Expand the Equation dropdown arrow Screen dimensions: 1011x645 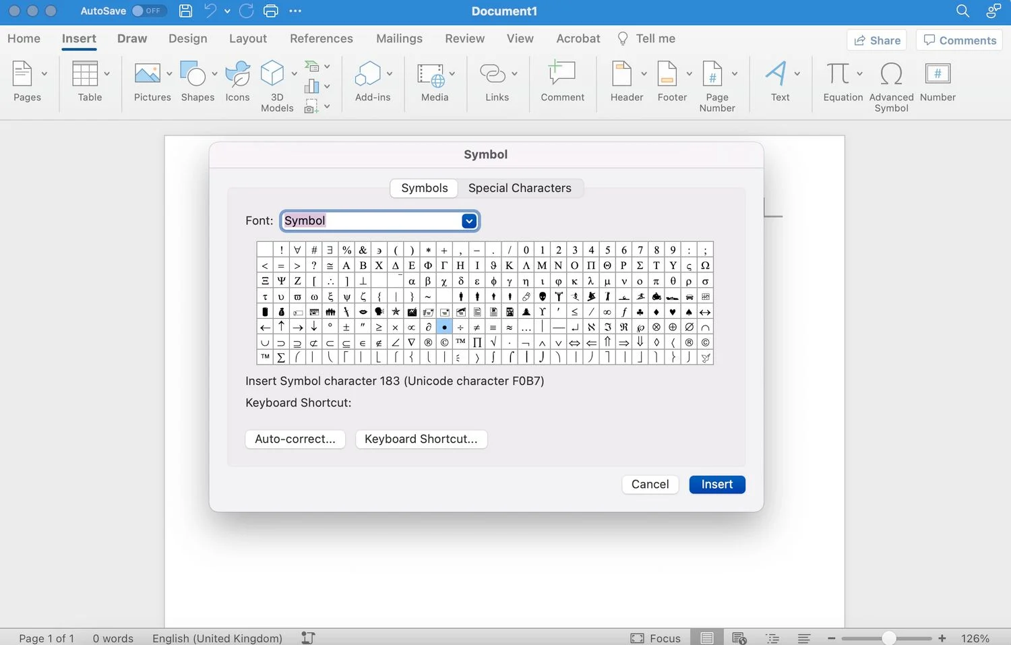859,73
